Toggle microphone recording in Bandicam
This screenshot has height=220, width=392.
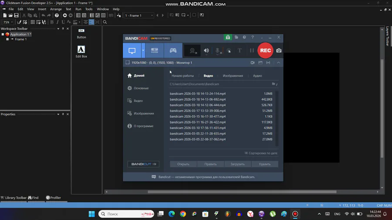point(218,50)
